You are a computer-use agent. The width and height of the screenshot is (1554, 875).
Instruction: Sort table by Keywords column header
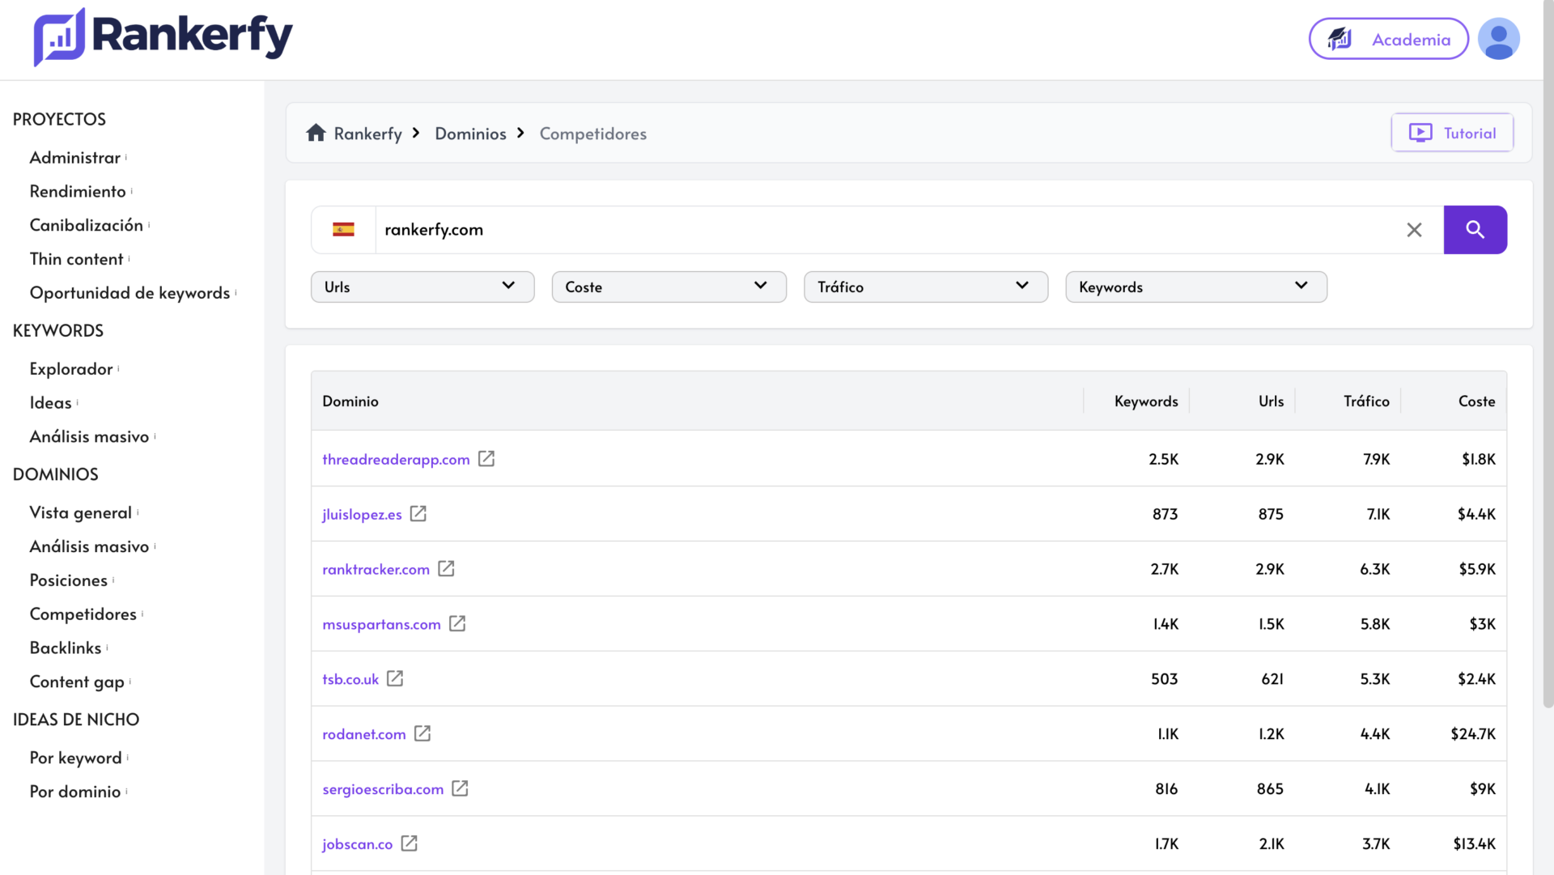1146,401
